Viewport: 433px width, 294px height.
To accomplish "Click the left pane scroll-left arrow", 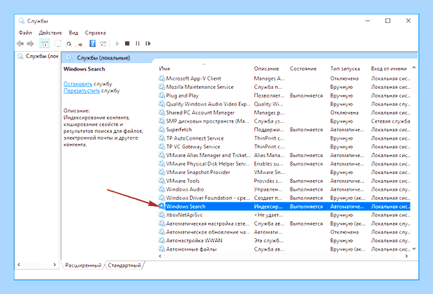I will [19, 265].
